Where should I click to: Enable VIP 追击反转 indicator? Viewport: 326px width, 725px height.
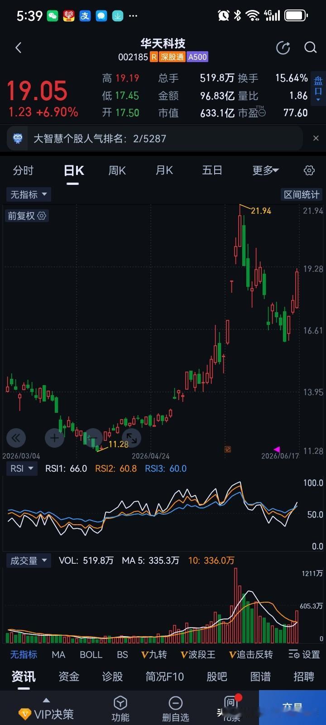251,654
